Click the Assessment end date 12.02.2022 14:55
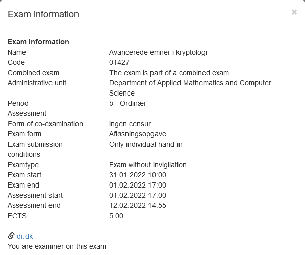Image resolution: width=305 pixels, height=255 pixels. click(x=138, y=205)
